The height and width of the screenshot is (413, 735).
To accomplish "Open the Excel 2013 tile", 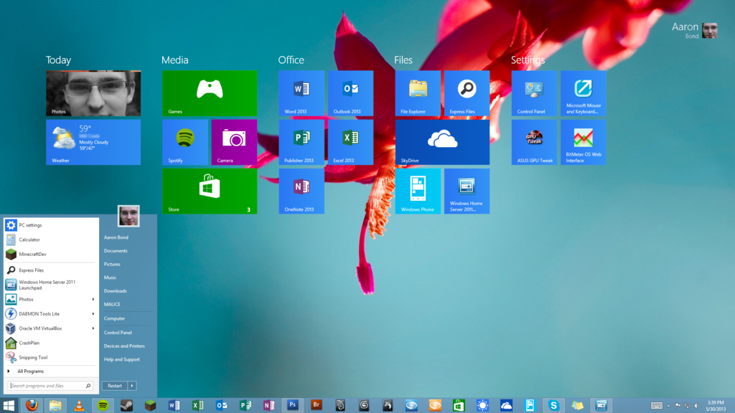I will click(350, 142).
